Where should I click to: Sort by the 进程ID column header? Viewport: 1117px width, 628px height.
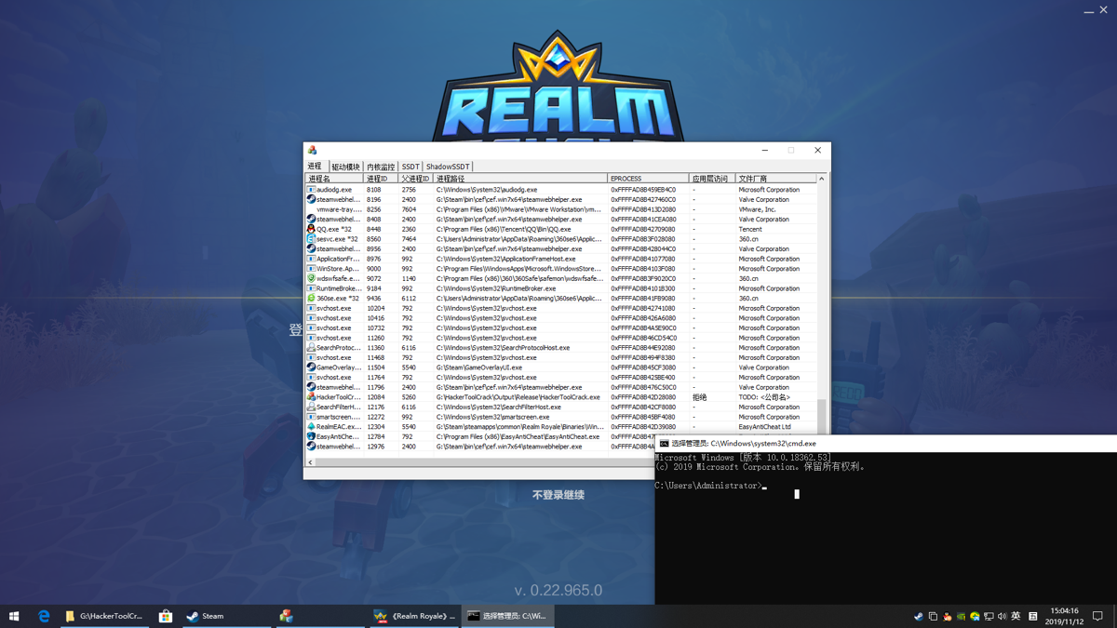click(381, 179)
